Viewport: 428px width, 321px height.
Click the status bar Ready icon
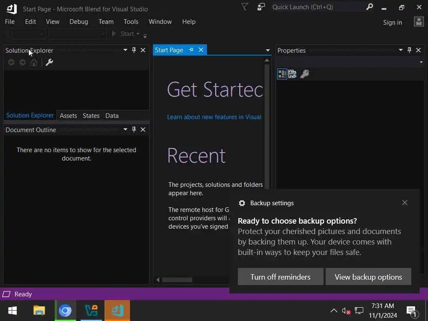(x=6, y=294)
